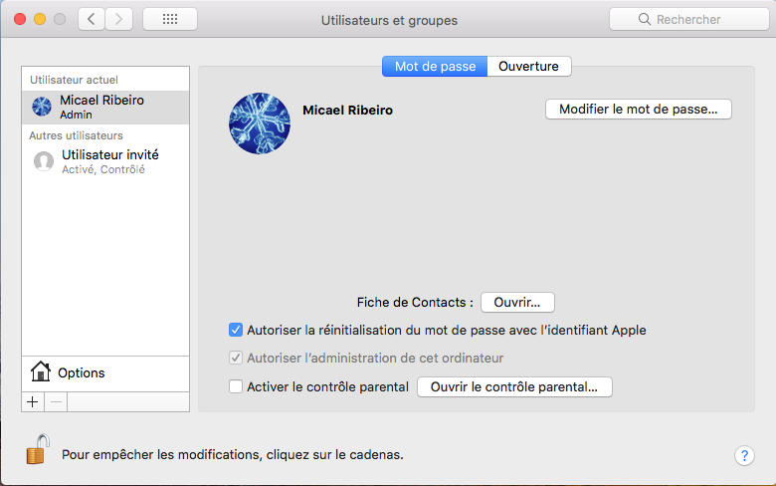This screenshot has height=486, width=776.
Task: Go back with the left arrow button
Action: [x=92, y=19]
